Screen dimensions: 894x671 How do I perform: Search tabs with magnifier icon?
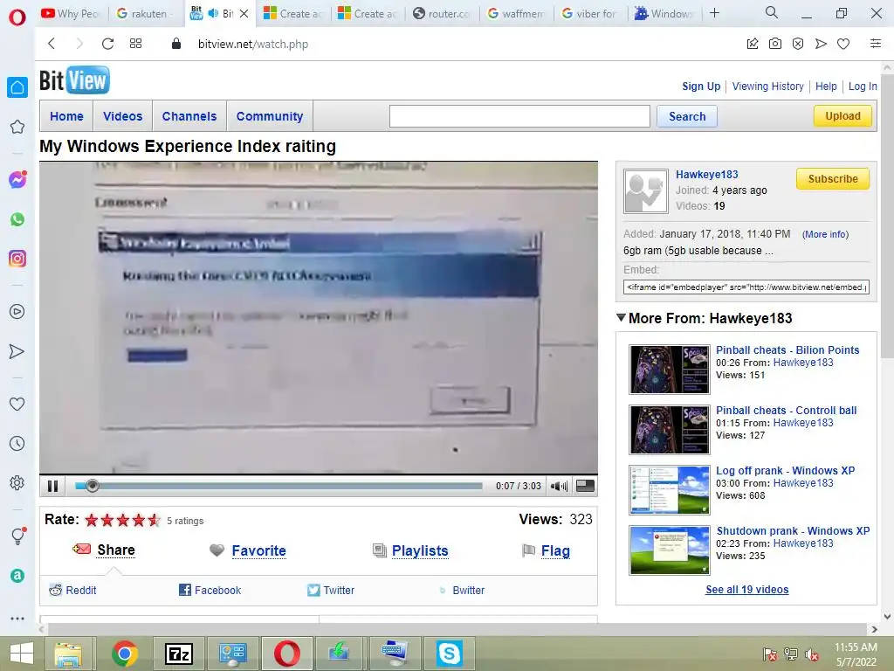[x=772, y=12]
